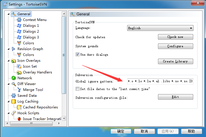
Task: Select Dialogs 3 tree item
Action: (x=31, y=37)
